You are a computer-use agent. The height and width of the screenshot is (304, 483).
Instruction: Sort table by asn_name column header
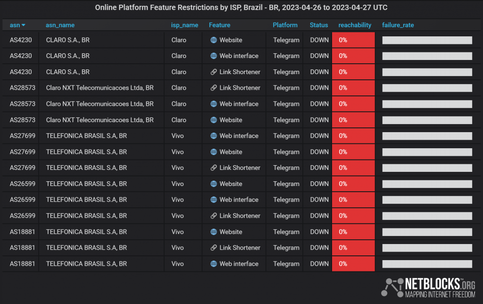click(x=60, y=25)
